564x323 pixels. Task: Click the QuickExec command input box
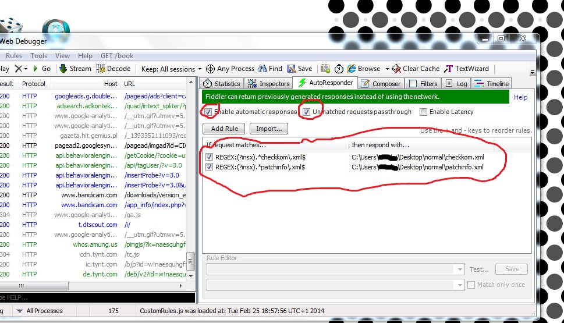coord(97,297)
